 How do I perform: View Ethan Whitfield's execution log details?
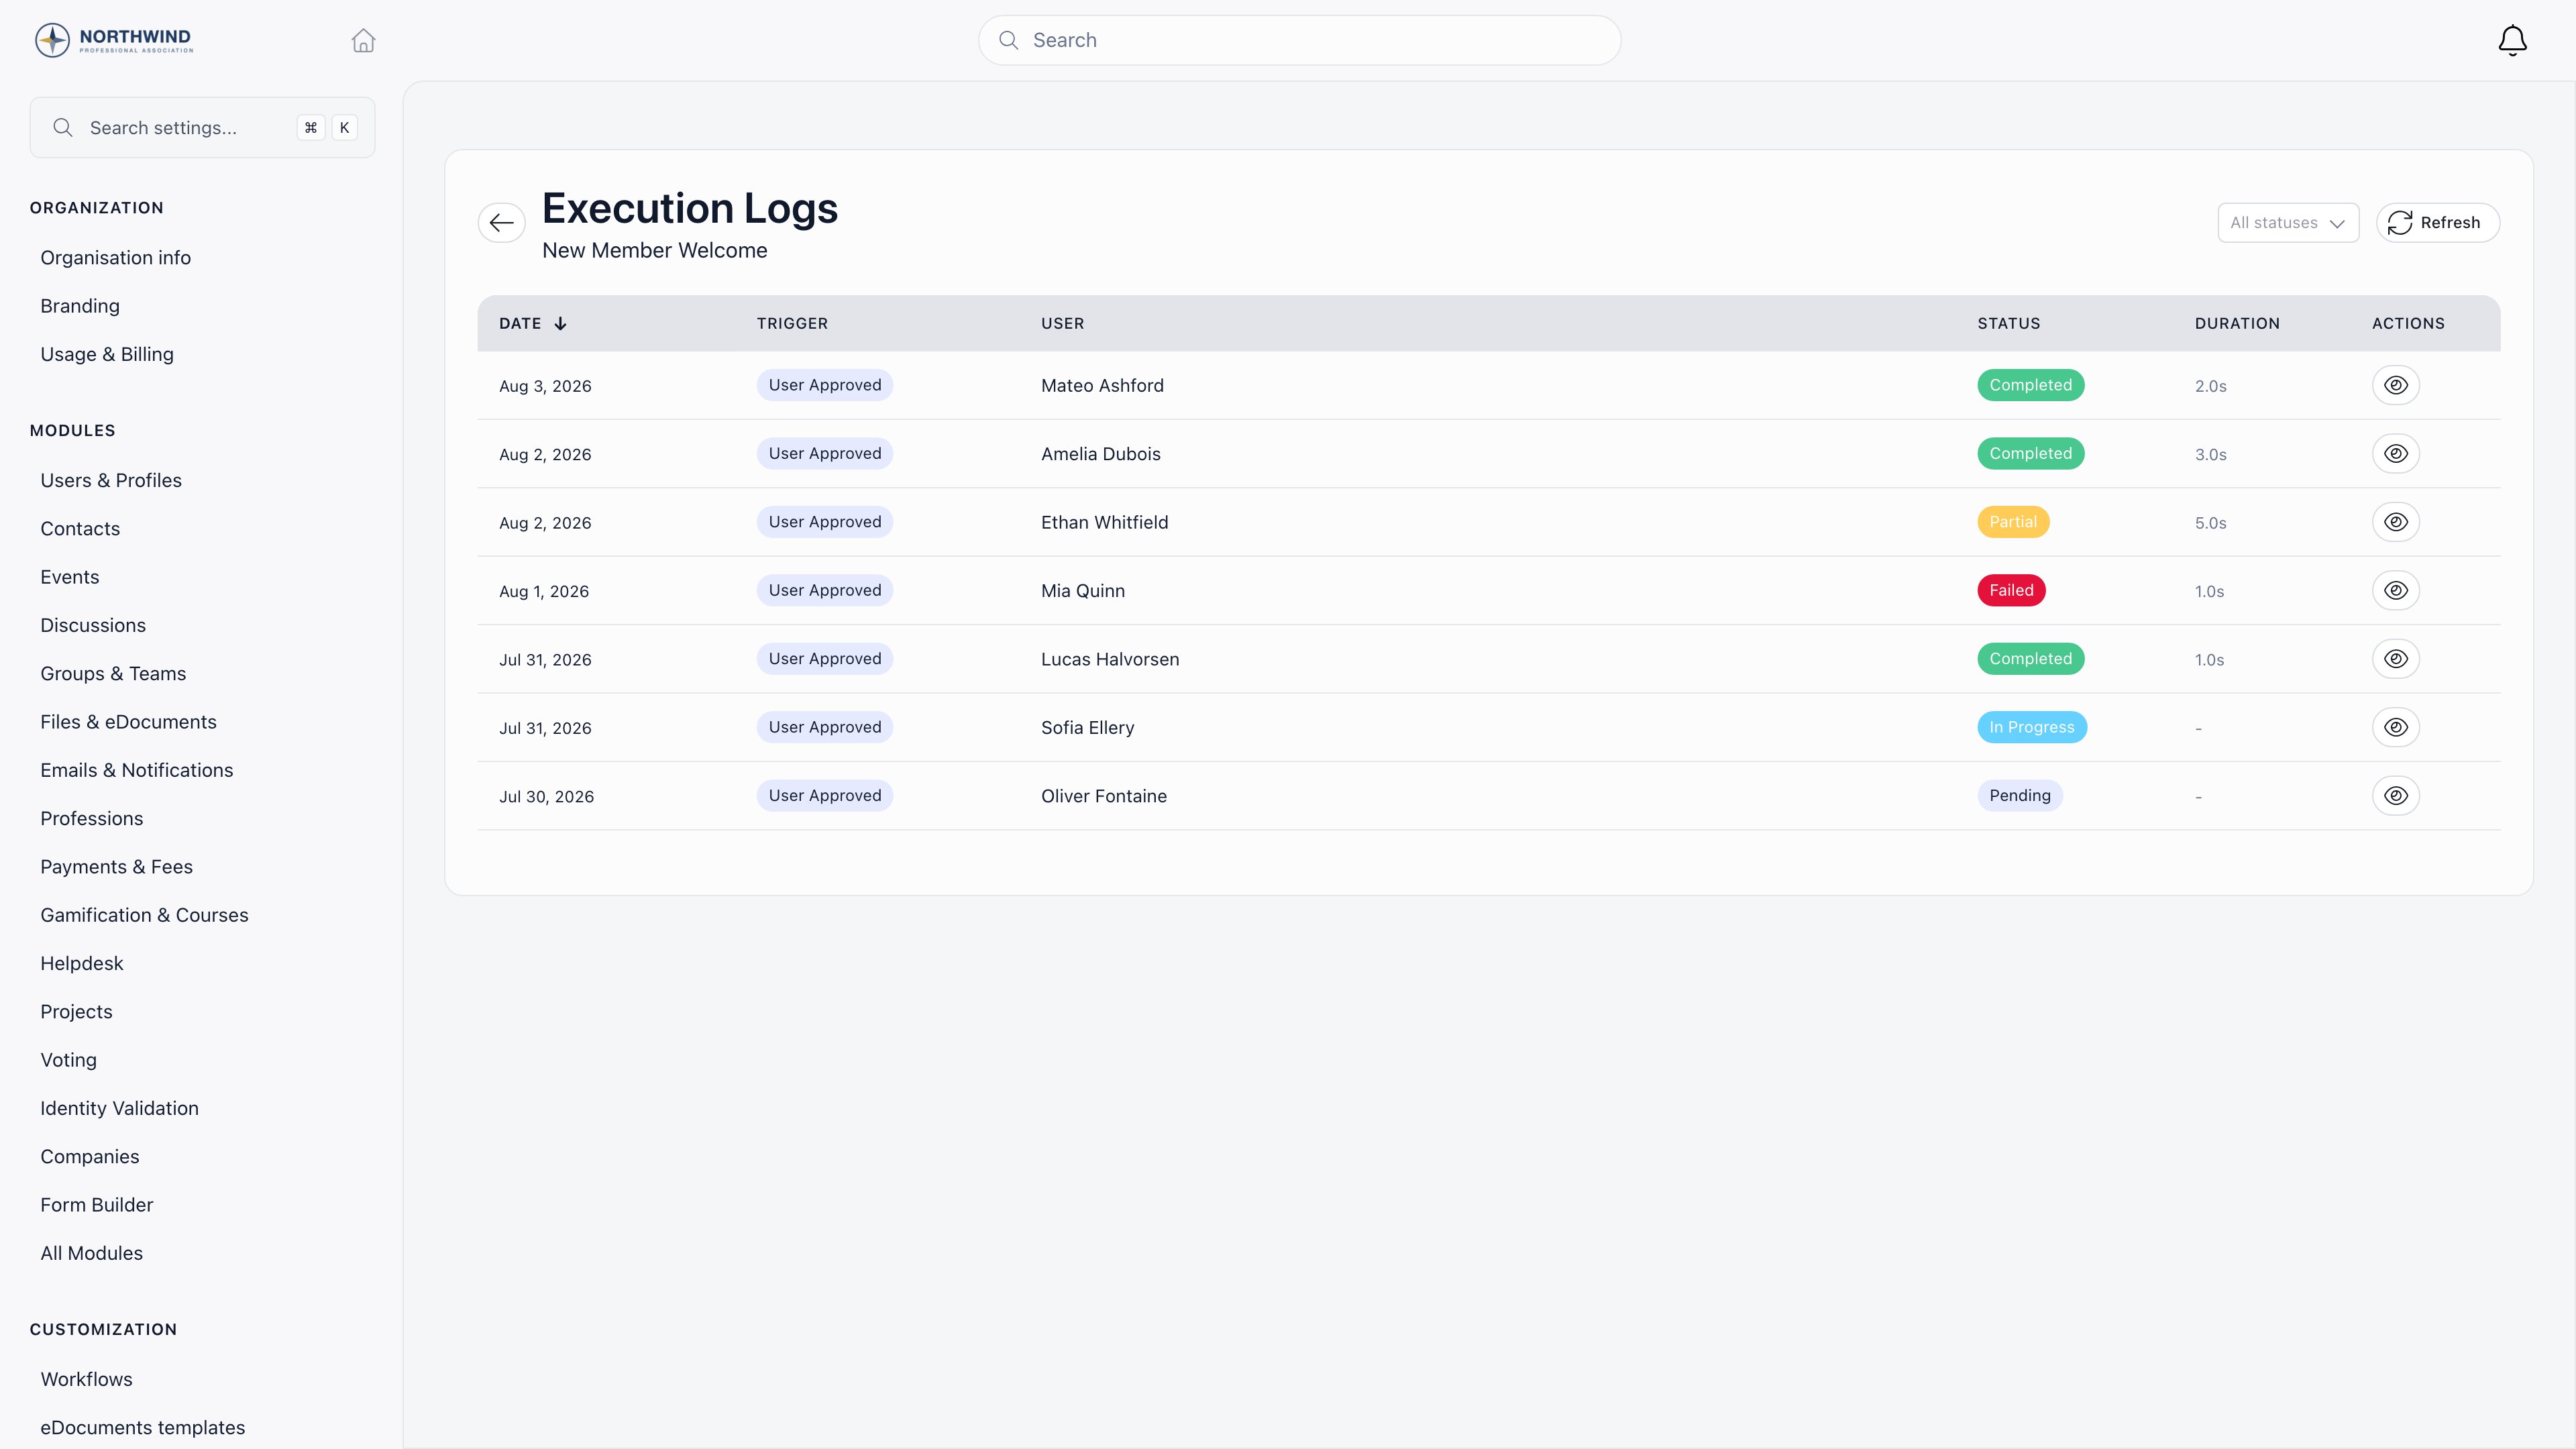tap(2396, 522)
